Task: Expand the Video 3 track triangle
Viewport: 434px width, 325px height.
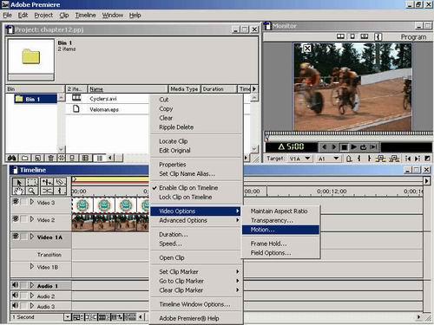Action: coord(32,202)
